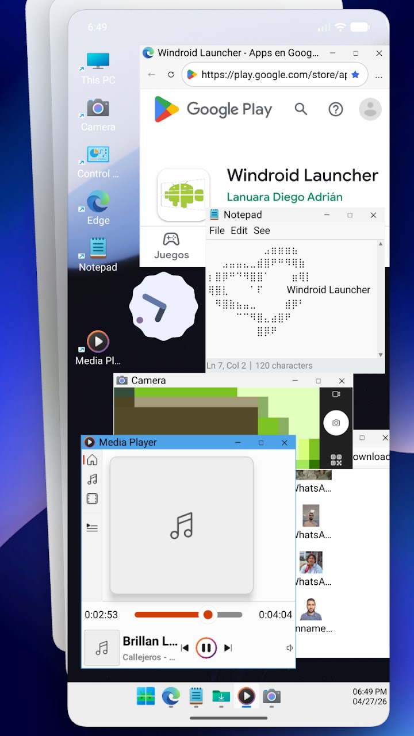Mute Media Player volume
Image resolution: width=414 pixels, height=736 pixels.
tap(290, 648)
